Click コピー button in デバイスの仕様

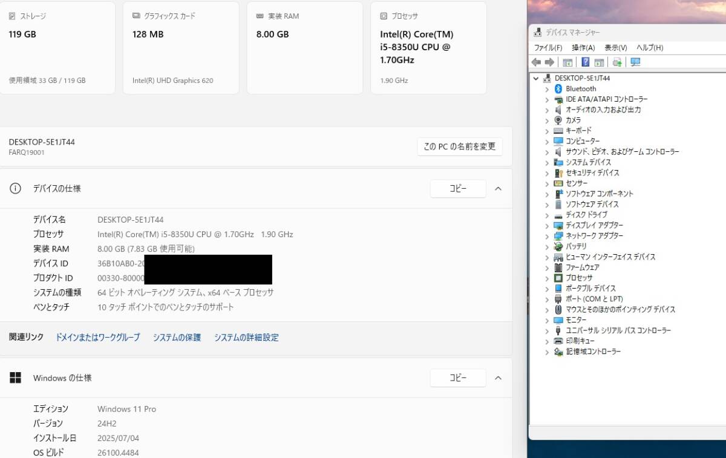[x=458, y=189]
